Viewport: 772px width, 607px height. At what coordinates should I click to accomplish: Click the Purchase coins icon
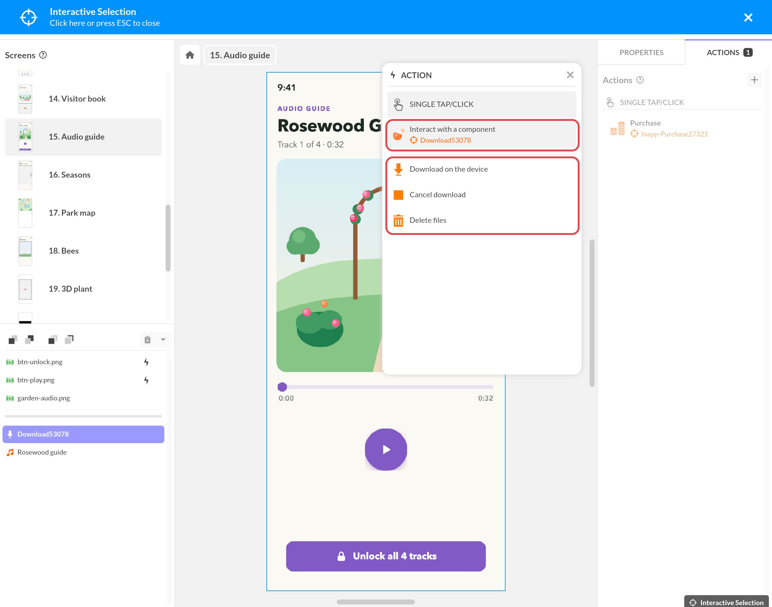617,128
